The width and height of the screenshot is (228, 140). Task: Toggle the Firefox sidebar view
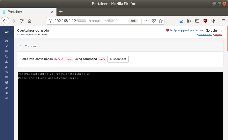tap(197, 21)
